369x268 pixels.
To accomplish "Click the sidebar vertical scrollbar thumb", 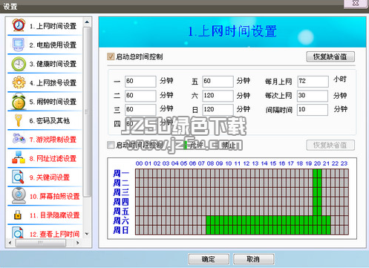I will click(x=87, y=112).
